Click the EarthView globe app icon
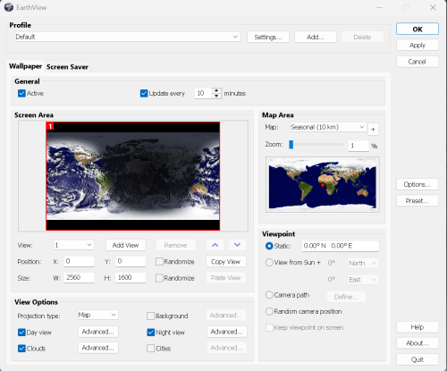Viewport: 447px width, 371px height. pos(9,7)
